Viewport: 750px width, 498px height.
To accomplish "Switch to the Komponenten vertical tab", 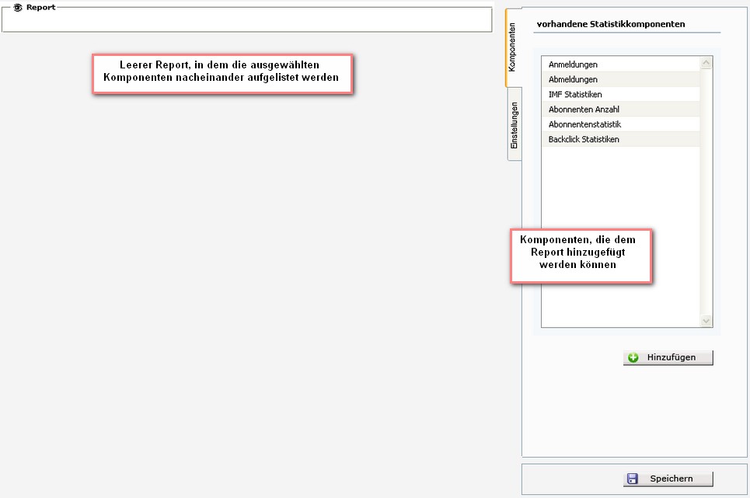I will [513, 48].
